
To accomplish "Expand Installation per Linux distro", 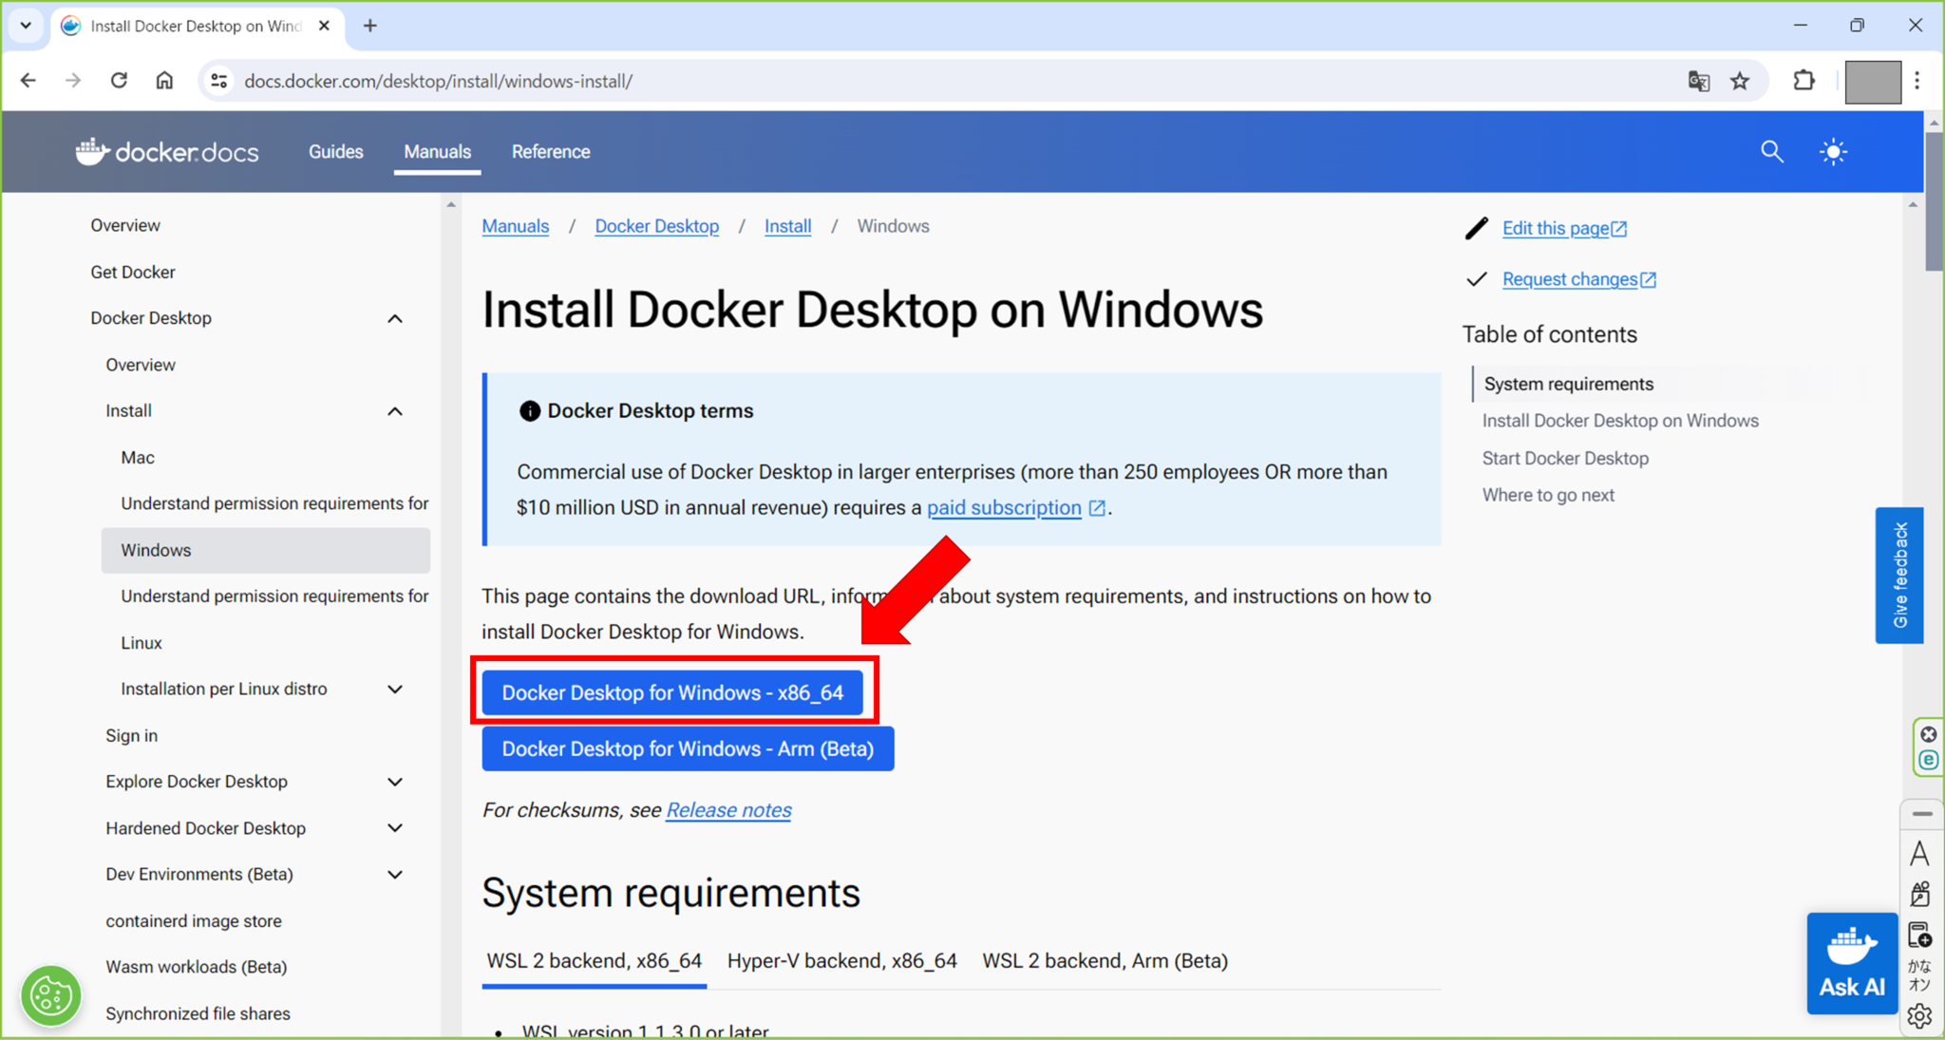I will tap(395, 689).
